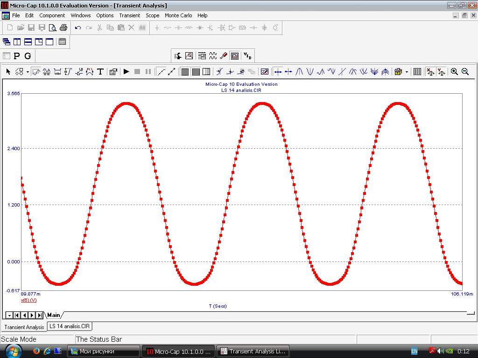This screenshot has width=478, height=358.
Task: Open Мои рисунки in the taskbar
Action: click(x=103, y=351)
